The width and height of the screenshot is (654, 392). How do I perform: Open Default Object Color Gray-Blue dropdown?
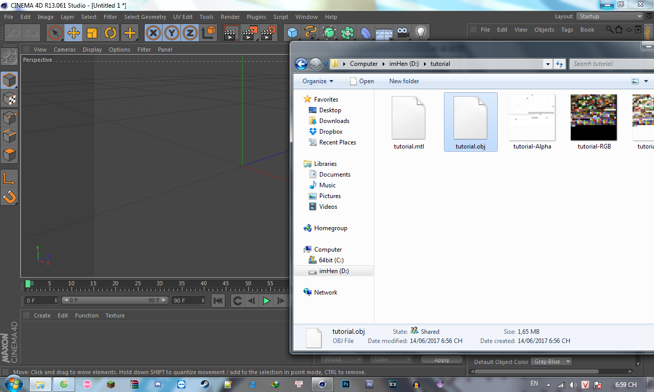(551, 362)
